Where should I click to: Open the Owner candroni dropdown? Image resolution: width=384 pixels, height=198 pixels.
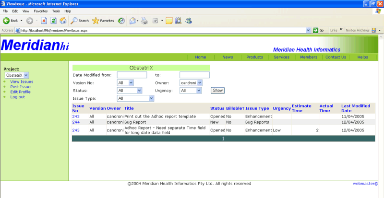point(200,82)
